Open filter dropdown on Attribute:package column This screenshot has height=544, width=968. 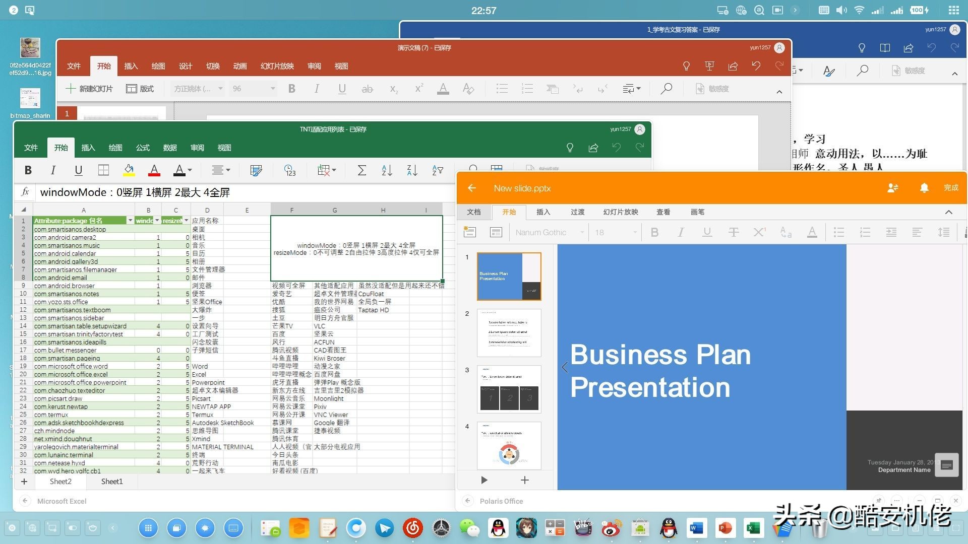(x=130, y=221)
